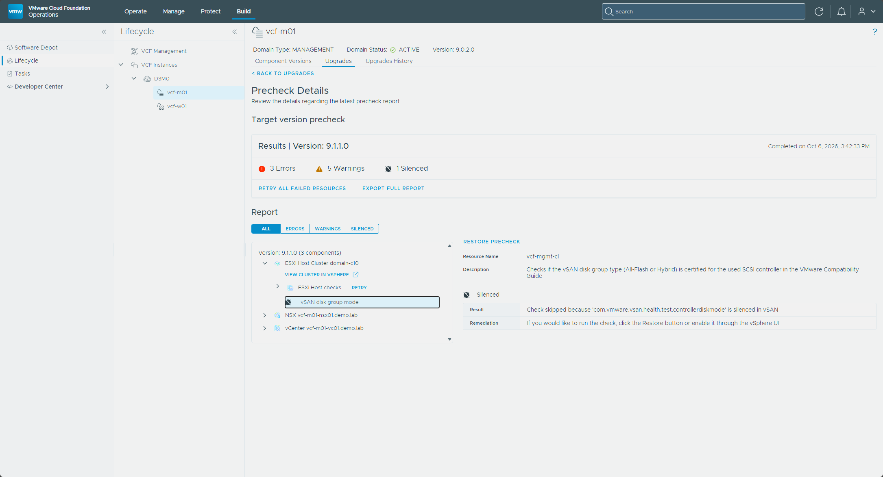Open the Operate menu
The width and height of the screenshot is (883, 477).
point(135,11)
